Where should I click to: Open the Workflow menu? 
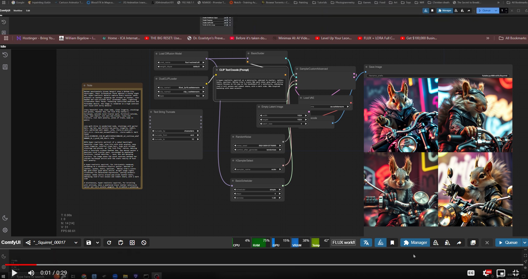18,11
